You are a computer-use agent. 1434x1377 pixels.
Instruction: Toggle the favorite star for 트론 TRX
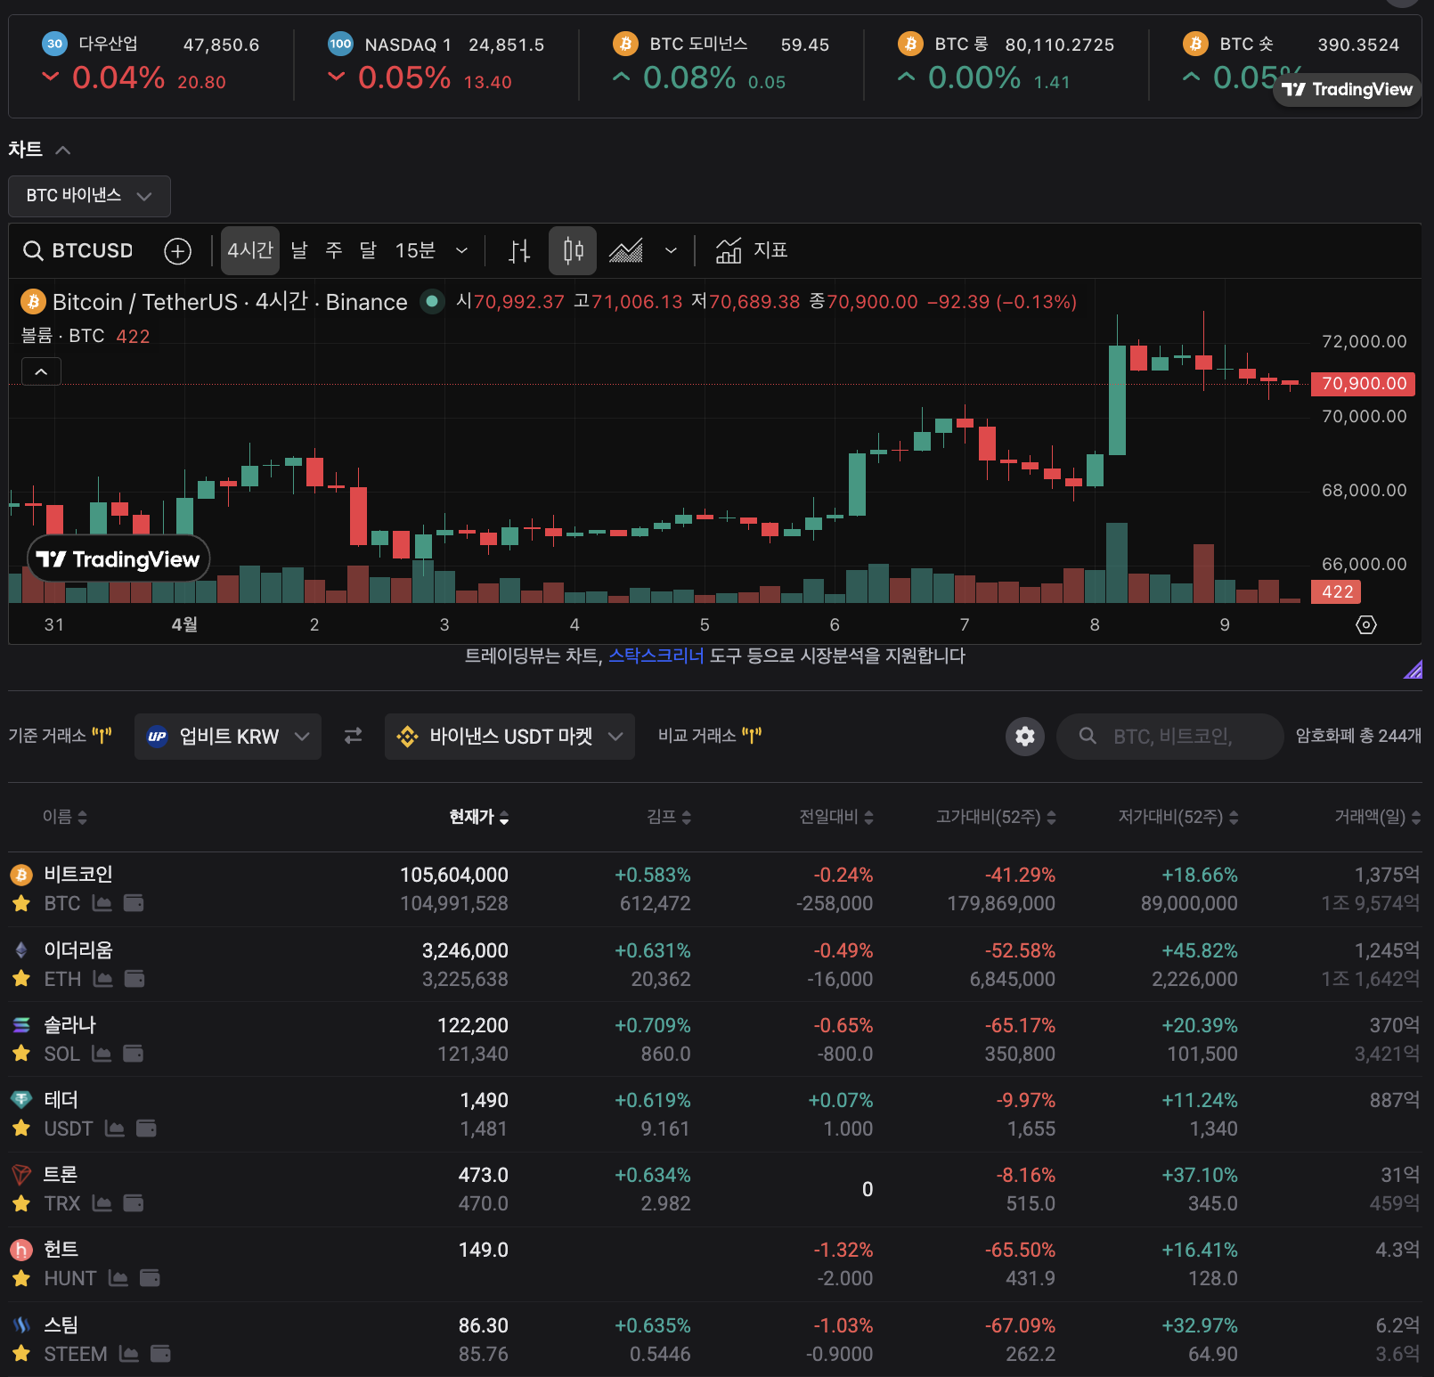click(x=21, y=1203)
